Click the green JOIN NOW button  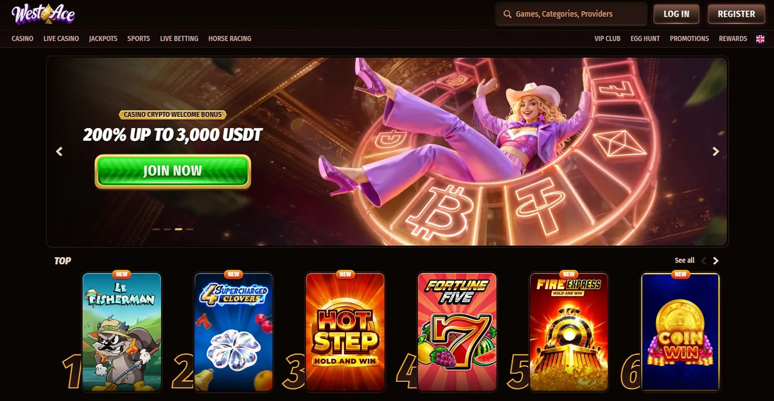(x=173, y=171)
